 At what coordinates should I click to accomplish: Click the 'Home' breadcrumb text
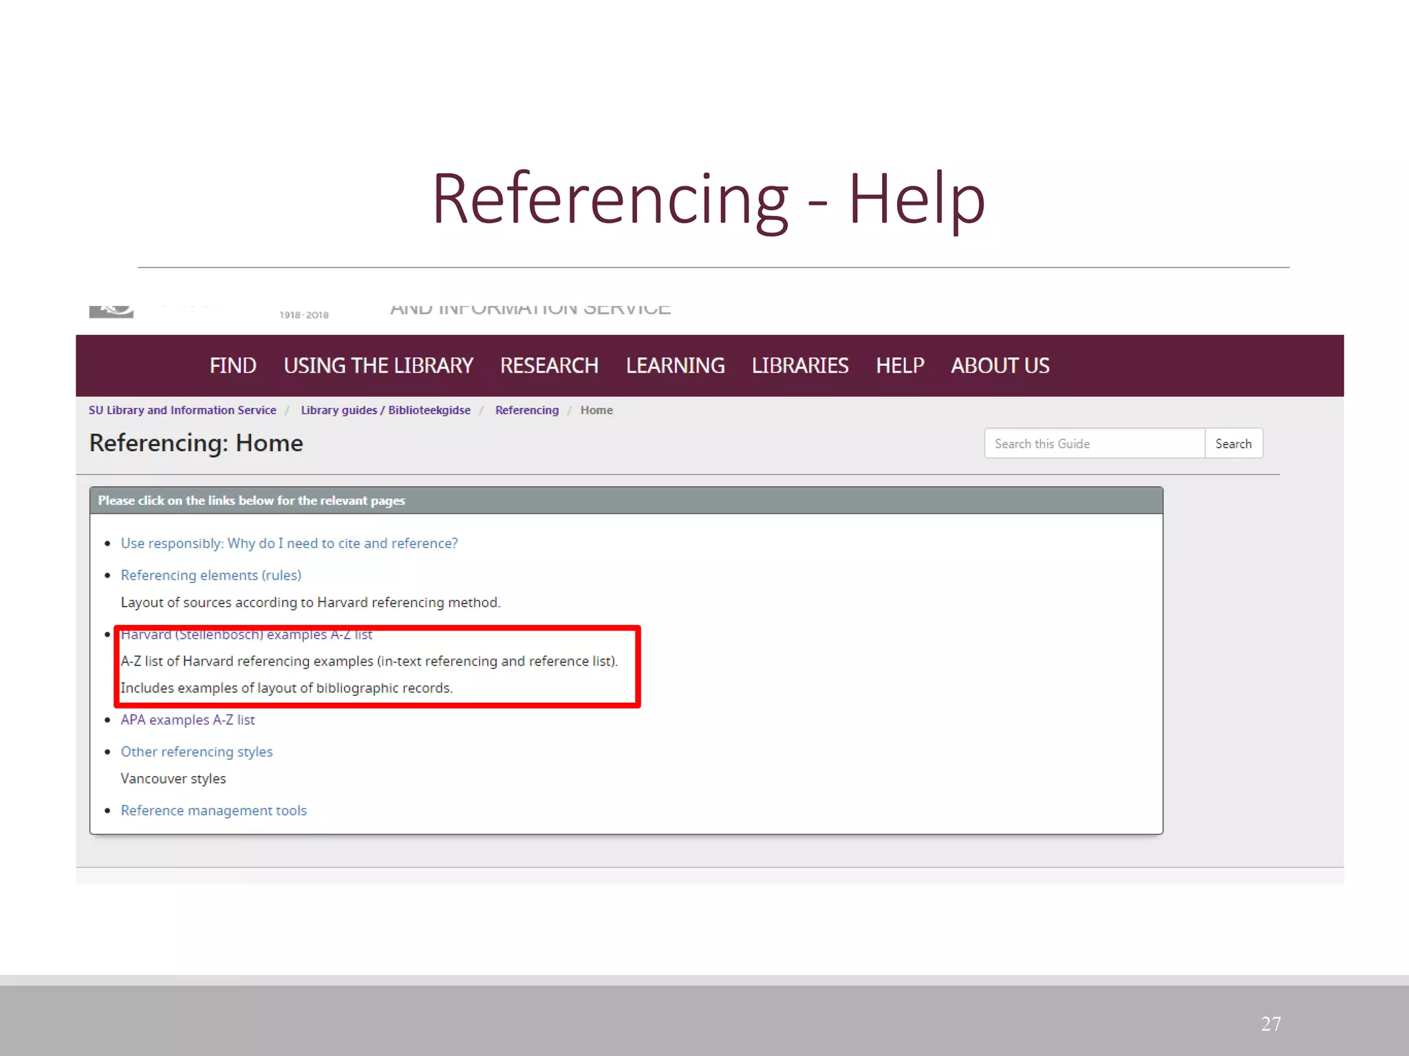coord(596,410)
